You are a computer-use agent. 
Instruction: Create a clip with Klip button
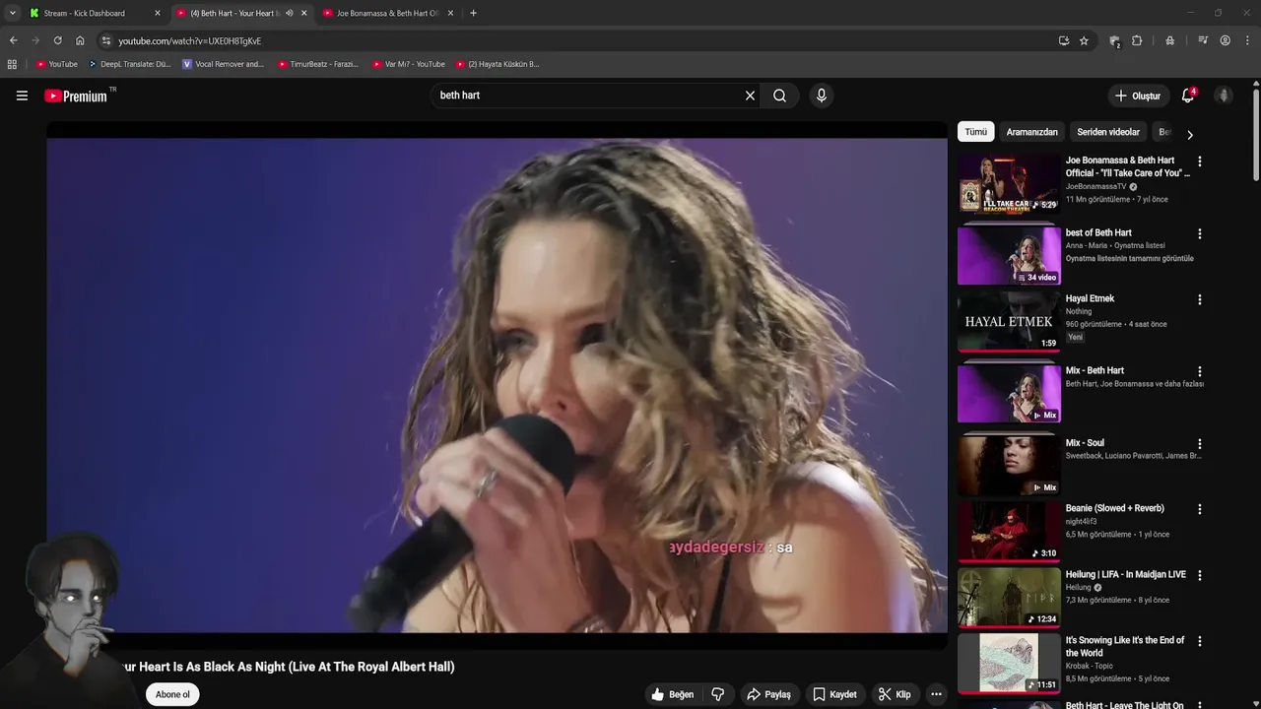[x=895, y=694]
